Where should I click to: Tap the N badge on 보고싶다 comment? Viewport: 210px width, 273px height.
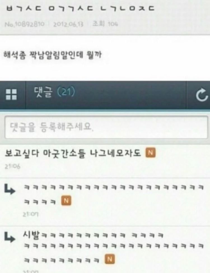150,152
